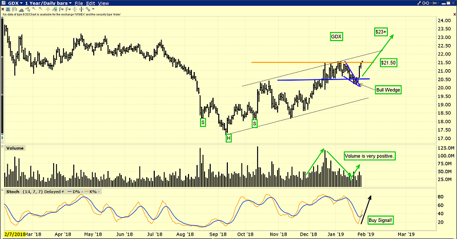Click the blue D% line color swatch
457x239 pixels.
[69, 192]
